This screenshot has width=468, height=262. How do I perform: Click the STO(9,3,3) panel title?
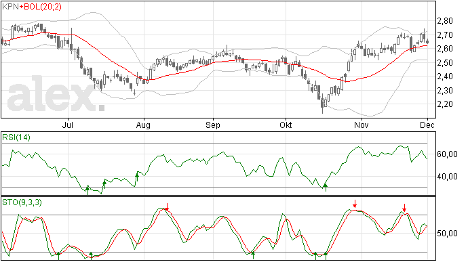[22, 202]
